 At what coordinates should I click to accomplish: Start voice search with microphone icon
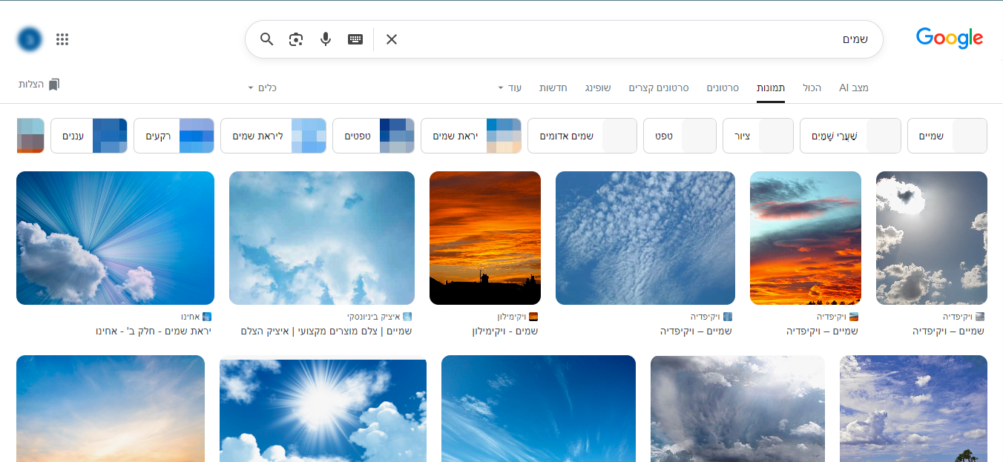click(x=326, y=39)
